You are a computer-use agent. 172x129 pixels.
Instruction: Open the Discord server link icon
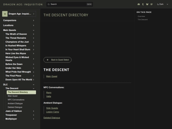coord(139,4)
